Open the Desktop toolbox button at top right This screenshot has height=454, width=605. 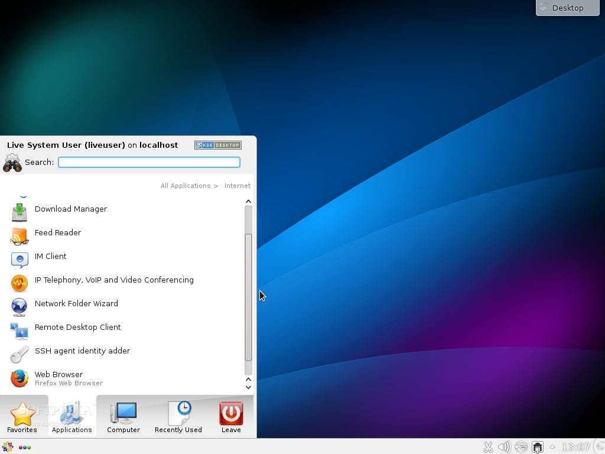[568, 8]
